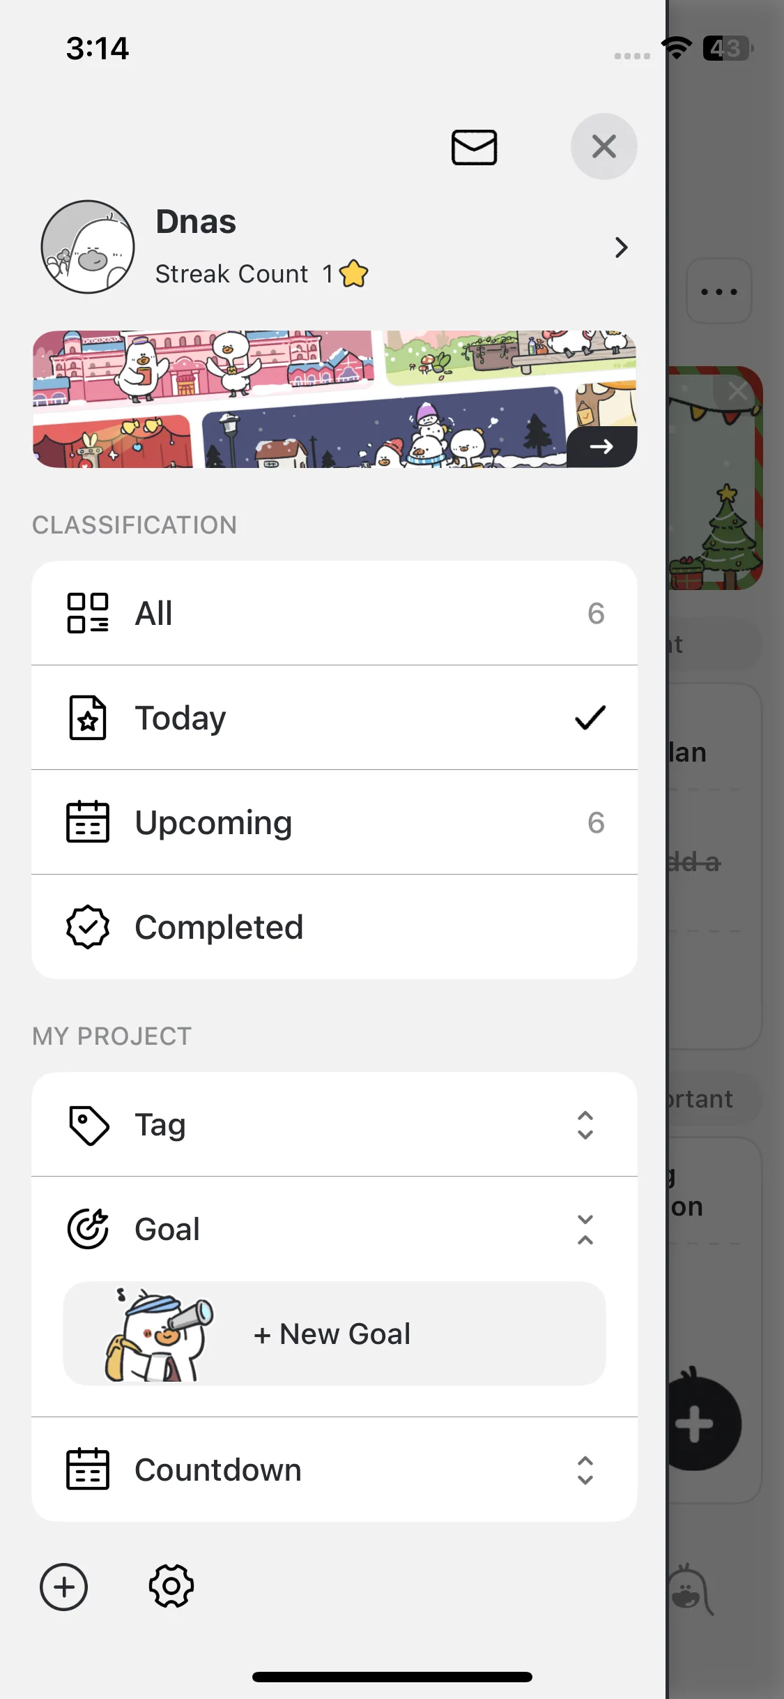The height and width of the screenshot is (1699, 784).
Task: Select the All classification
Action: (x=334, y=613)
